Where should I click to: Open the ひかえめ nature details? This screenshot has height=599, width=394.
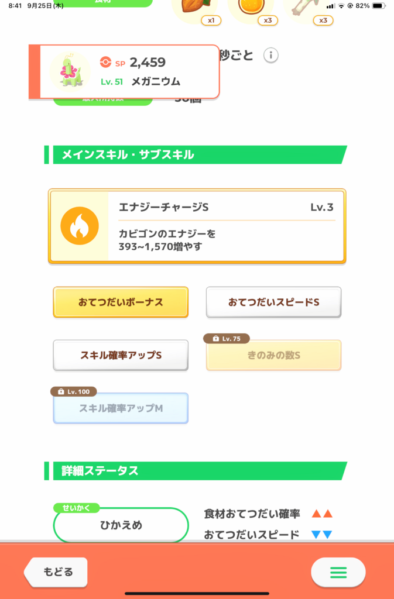click(121, 525)
